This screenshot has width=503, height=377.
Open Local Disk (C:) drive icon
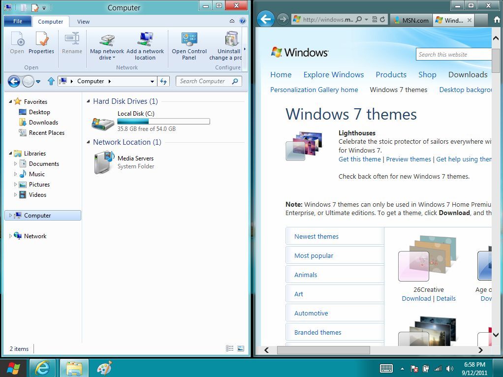click(x=103, y=123)
